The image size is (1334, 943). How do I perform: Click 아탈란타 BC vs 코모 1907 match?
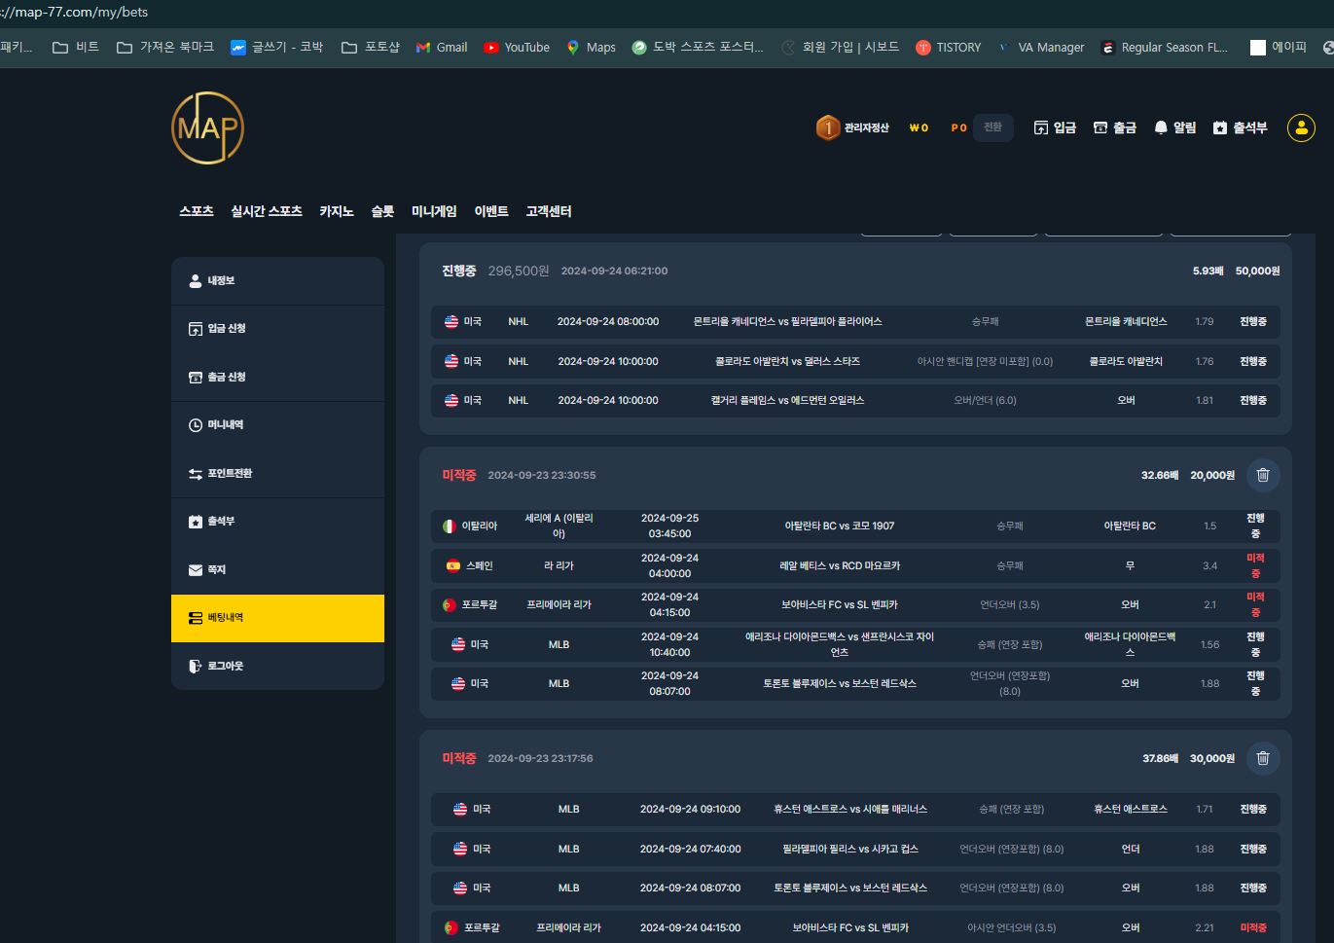coord(840,526)
